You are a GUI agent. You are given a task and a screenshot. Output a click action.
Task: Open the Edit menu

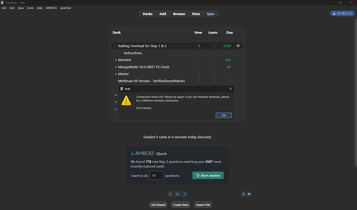point(12,8)
